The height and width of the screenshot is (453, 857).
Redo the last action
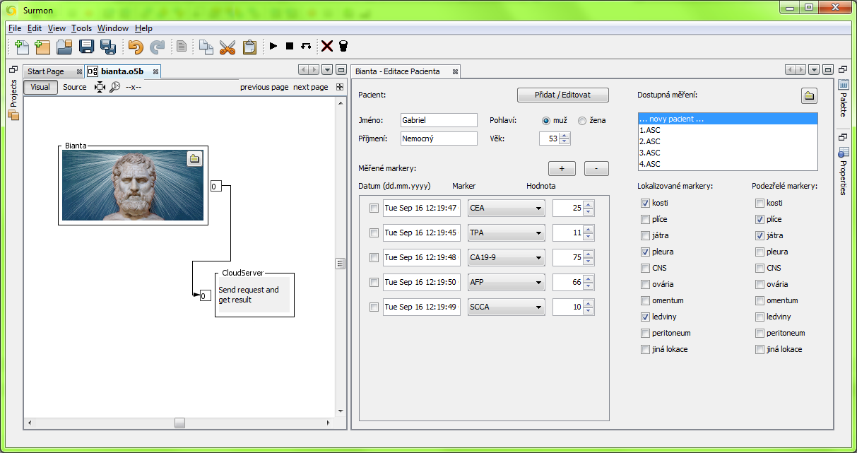(x=157, y=47)
